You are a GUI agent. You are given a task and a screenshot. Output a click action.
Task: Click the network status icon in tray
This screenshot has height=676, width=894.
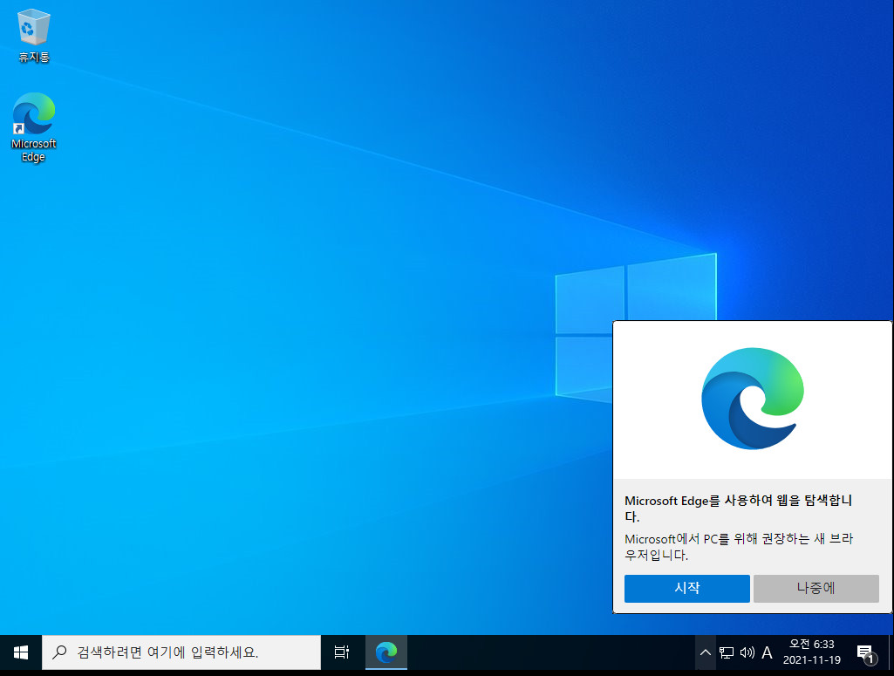[x=726, y=652]
